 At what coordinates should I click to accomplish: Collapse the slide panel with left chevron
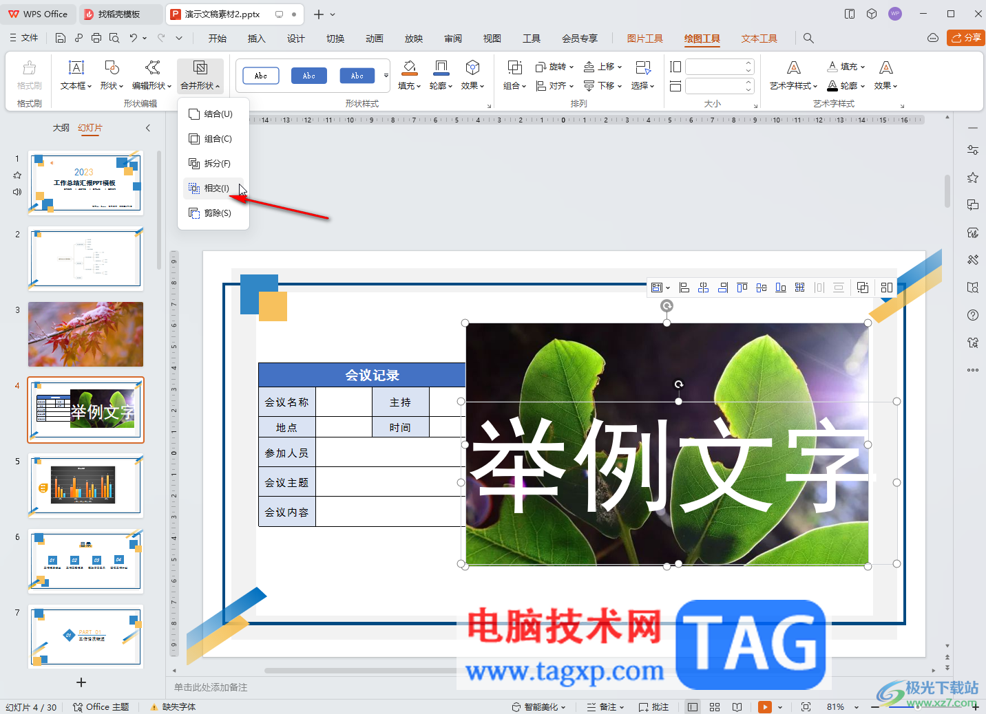coord(148,128)
